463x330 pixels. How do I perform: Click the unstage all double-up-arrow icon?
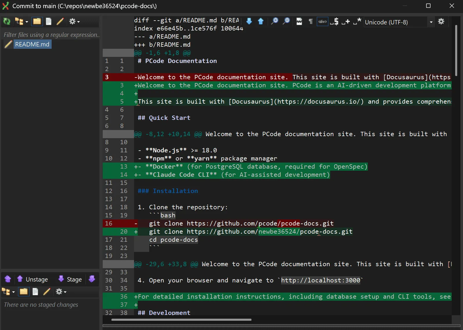[x=8, y=279]
